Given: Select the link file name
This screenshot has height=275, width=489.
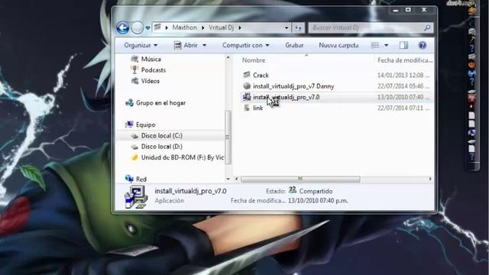Looking at the screenshot, I should [x=258, y=108].
